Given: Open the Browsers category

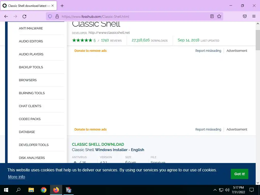Looking at the screenshot, I should 28,80.
